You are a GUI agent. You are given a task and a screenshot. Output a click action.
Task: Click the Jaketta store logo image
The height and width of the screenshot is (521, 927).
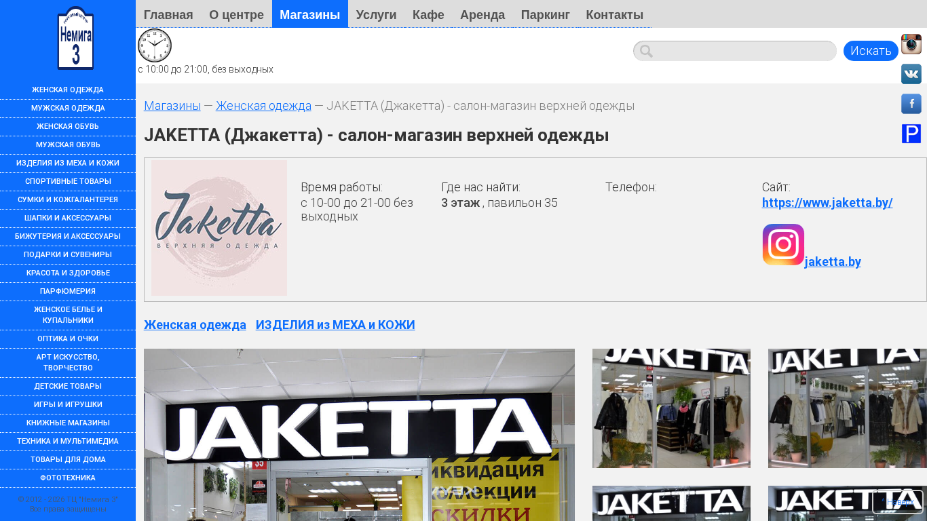pyautogui.click(x=219, y=228)
